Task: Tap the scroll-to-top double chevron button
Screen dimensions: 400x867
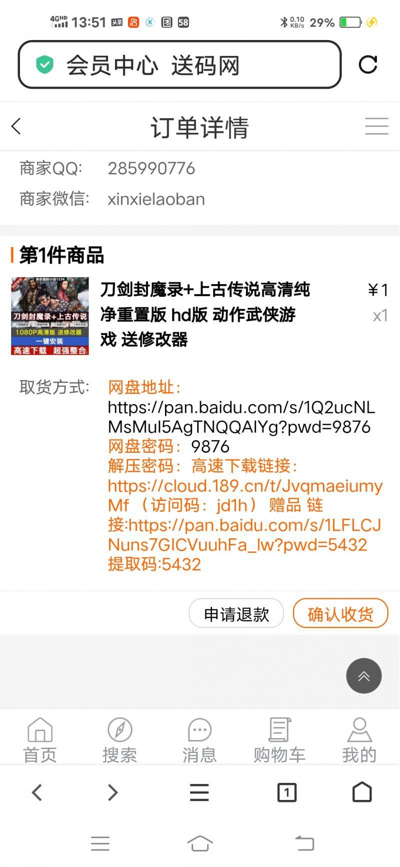Action: pos(364,675)
